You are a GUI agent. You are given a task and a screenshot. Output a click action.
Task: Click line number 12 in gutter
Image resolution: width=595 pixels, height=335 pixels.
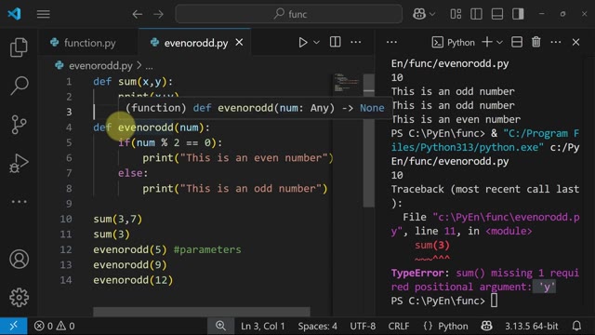pos(66,249)
